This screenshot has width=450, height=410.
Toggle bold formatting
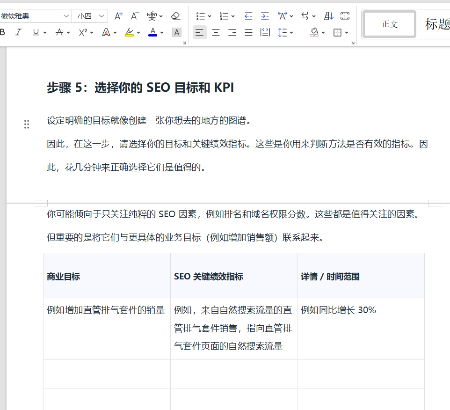tap(3, 32)
